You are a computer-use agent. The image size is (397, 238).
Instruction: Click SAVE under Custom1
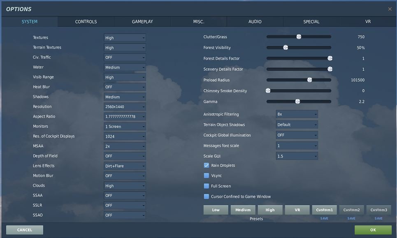tap(324, 219)
